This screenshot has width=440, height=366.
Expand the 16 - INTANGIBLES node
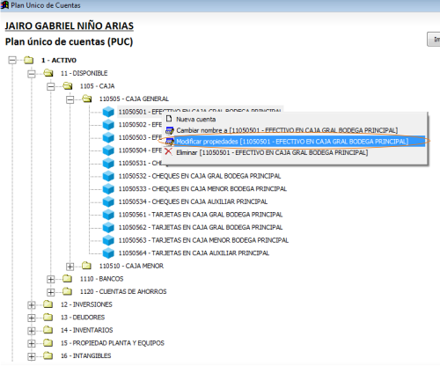tap(32, 356)
